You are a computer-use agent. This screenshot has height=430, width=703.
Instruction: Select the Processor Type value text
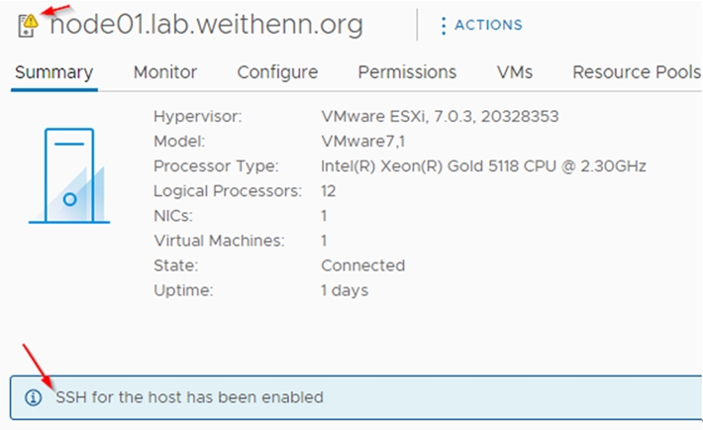pyautogui.click(x=483, y=166)
